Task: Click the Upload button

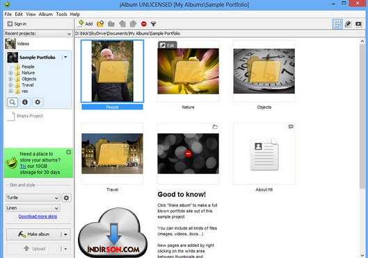Action: (x=33, y=249)
